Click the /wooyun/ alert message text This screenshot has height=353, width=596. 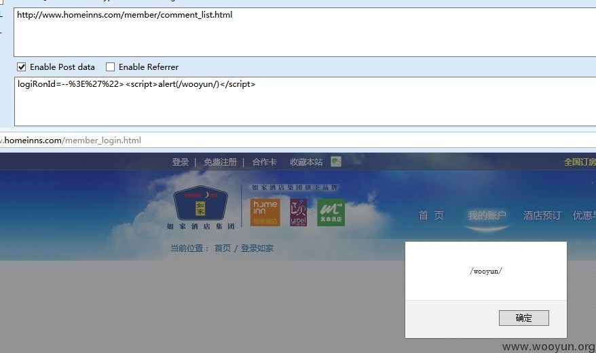(x=486, y=272)
